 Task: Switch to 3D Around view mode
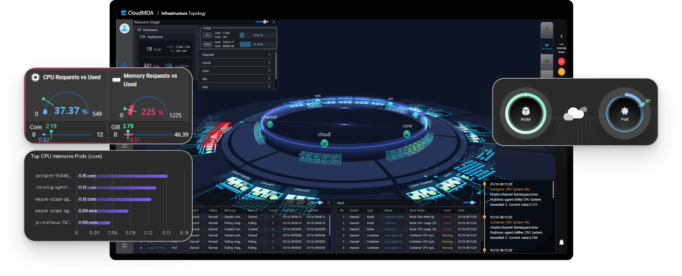coord(547,46)
